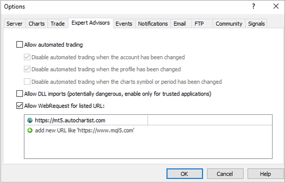Click the globe icon beside autochartist URL
This screenshot has width=285, height=183.
coord(30,120)
